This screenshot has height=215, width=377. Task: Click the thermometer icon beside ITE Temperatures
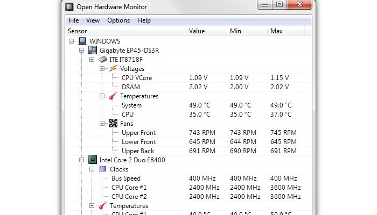tap(113, 96)
